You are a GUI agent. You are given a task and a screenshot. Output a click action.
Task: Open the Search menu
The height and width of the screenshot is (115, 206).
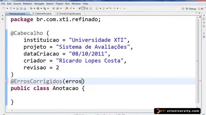(x=50, y=4)
